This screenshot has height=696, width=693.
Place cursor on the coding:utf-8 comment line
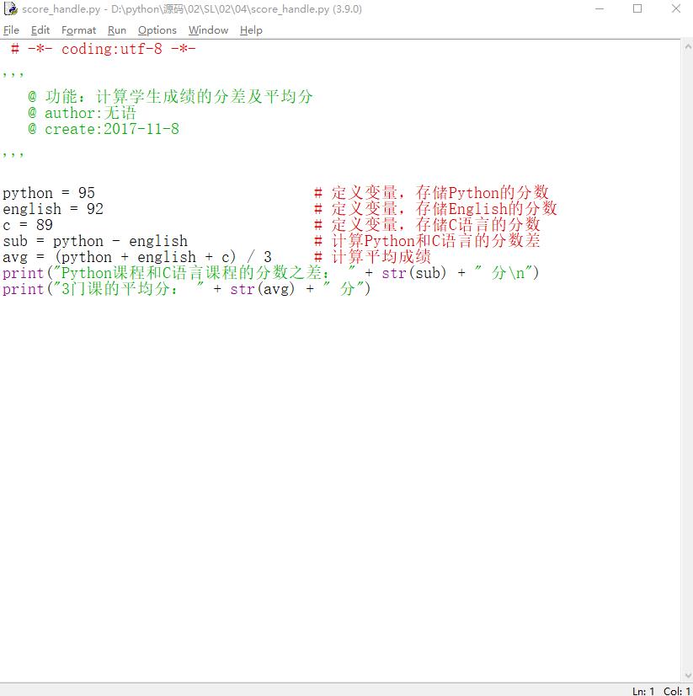pyautogui.click(x=103, y=49)
